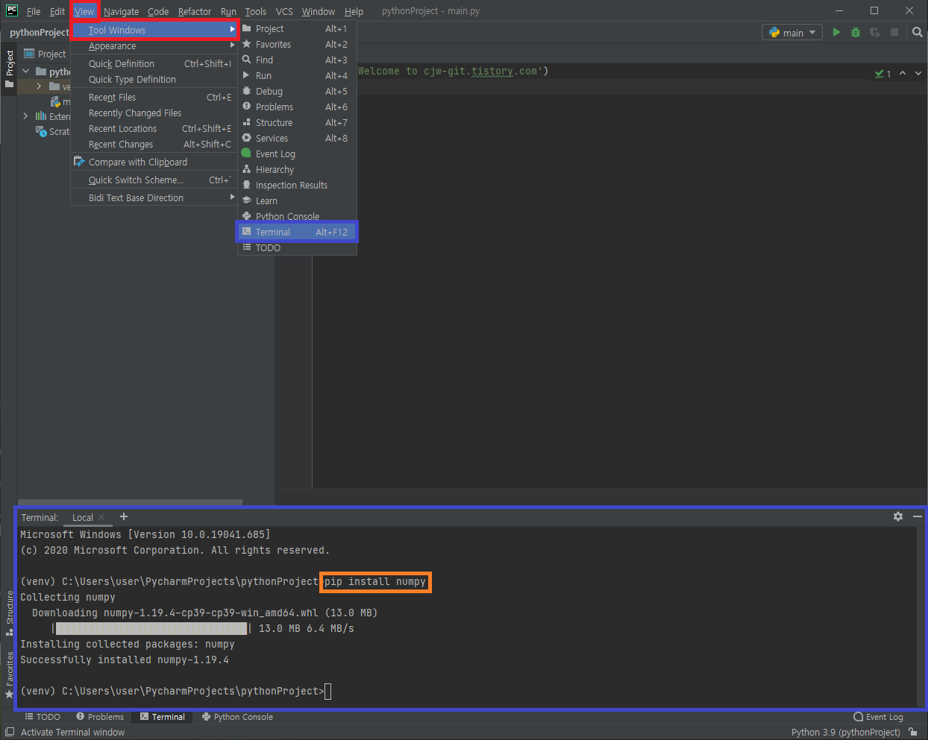The width and height of the screenshot is (928, 740).
Task: Jump to previous highlighted error arrow
Action: tap(903, 73)
